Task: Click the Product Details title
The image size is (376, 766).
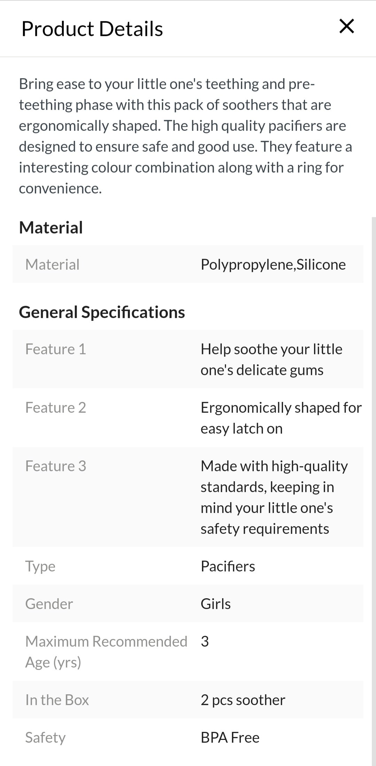Action: 92,29
